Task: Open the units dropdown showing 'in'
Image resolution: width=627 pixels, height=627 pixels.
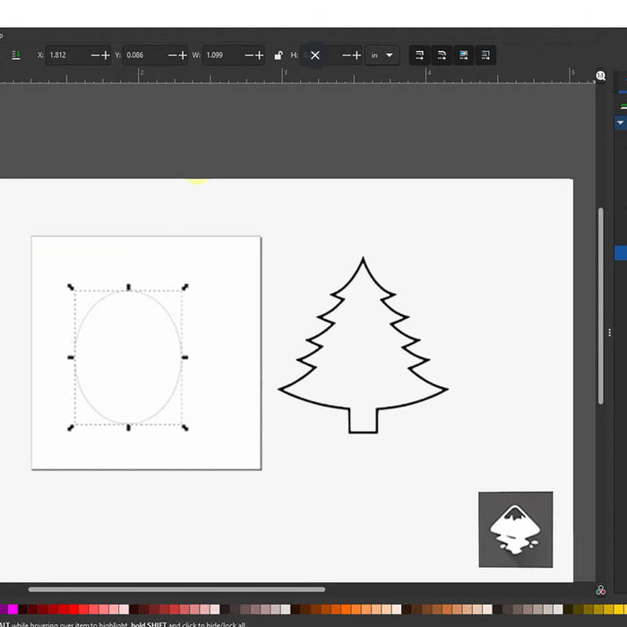Action: [x=382, y=56]
